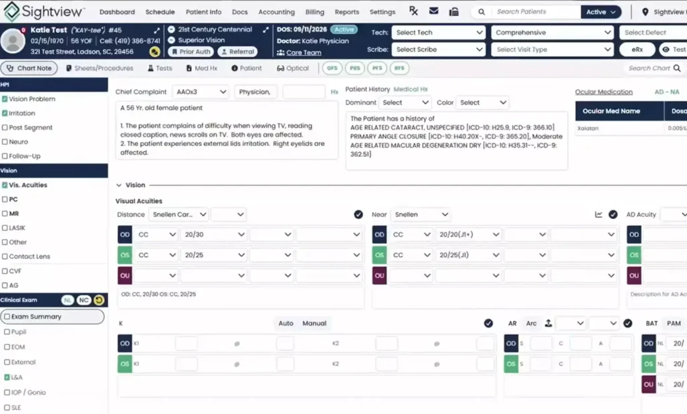Click the NL pill in Clinical Exam header
This screenshot has height=414, width=687.
[x=68, y=299]
